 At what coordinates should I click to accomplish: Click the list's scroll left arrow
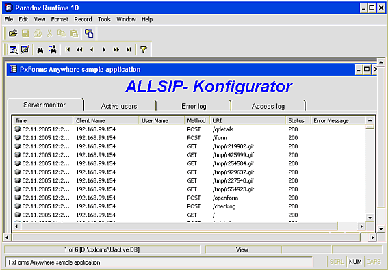click(x=17, y=226)
